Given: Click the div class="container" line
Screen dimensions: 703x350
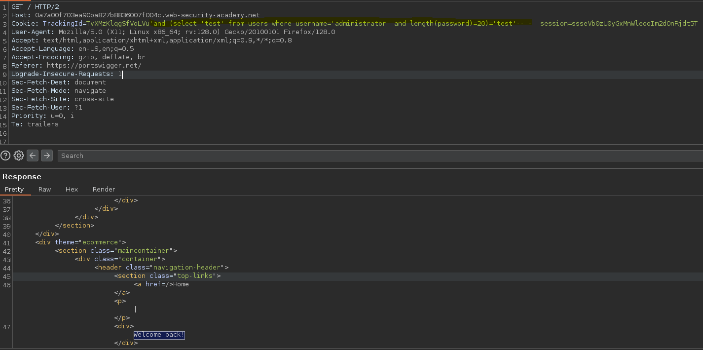Looking at the screenshot, I should (x=120, y=259).
